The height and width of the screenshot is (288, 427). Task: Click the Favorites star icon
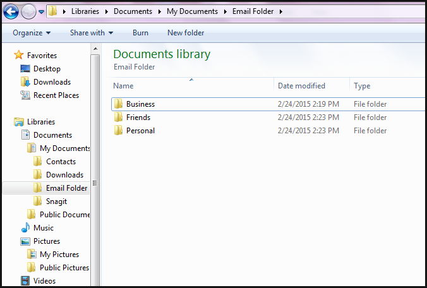[19, 56]
